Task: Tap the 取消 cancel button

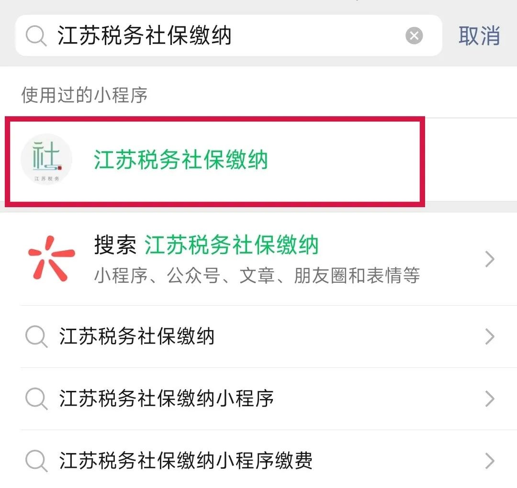Action: tap(479, 35)
